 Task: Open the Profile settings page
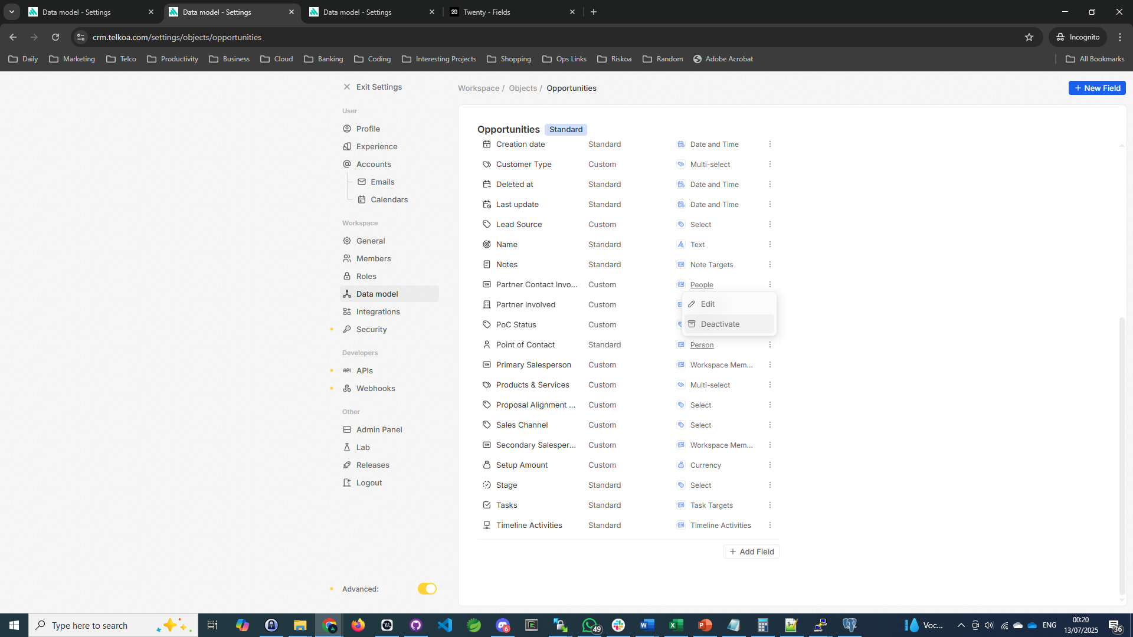click(368, 129)
